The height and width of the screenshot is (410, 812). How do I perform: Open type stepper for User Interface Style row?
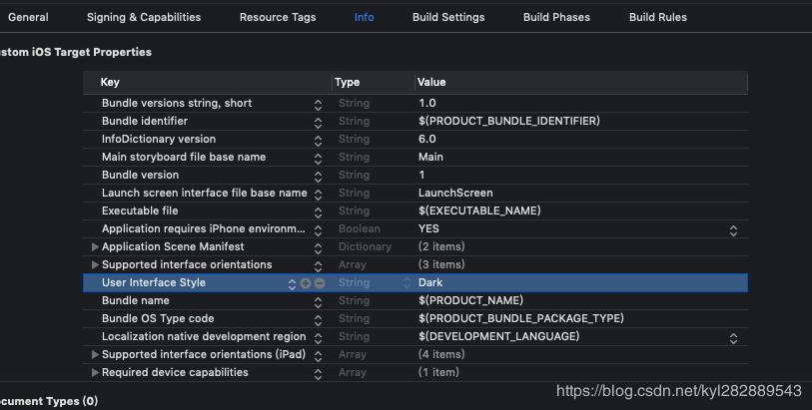406,283
